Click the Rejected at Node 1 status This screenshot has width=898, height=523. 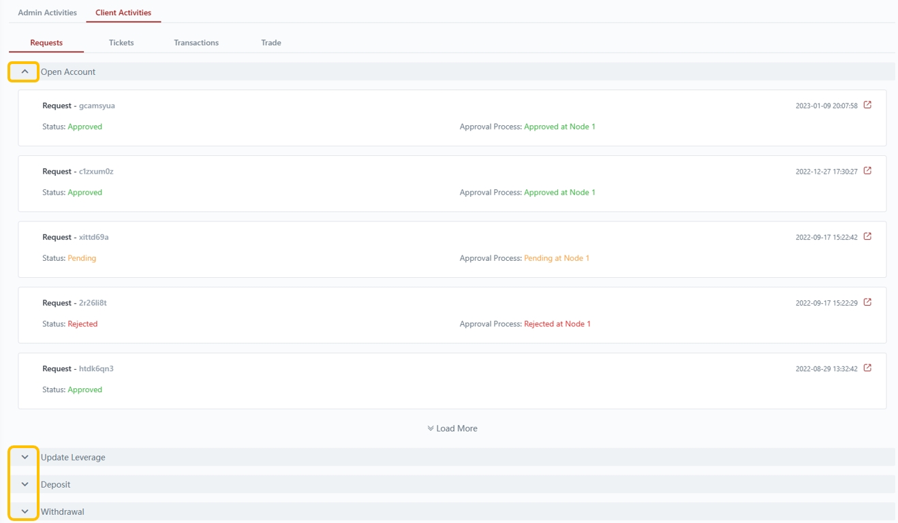coord(557,324)
